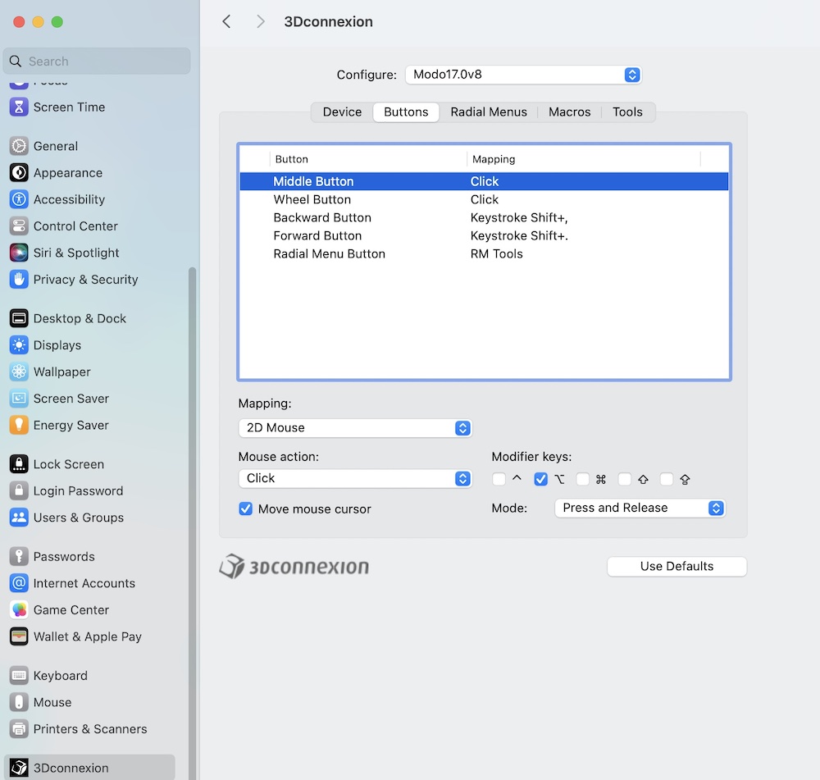This screenshot has width=820, height=780.
Task: Click the Keyboard icon in sidebar
Action: pos(19,675)
